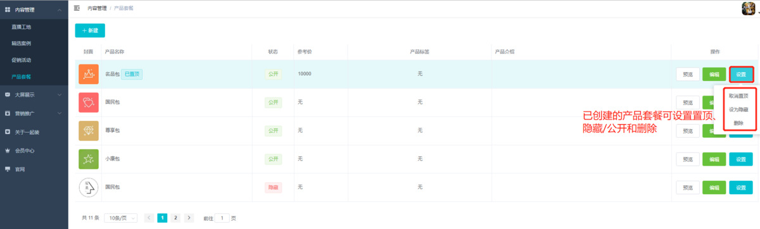This screenshot has width=760, height=229.
Task: Choose 设为隐藏 from the settings menu
Action: point(738,109)
